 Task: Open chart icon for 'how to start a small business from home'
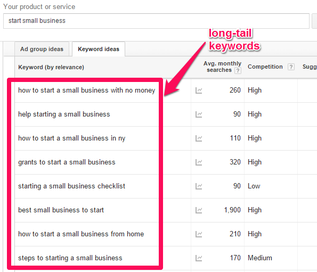point(199,234)
